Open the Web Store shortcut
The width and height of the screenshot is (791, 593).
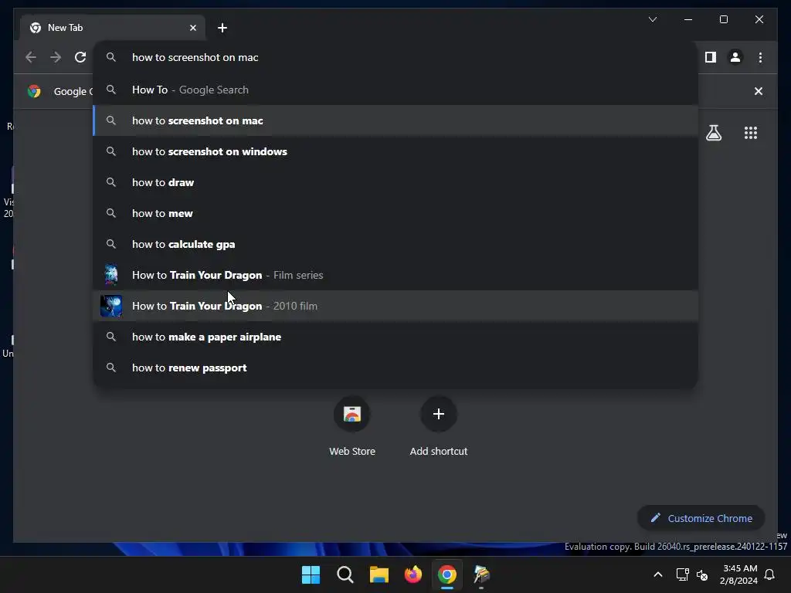352,426
